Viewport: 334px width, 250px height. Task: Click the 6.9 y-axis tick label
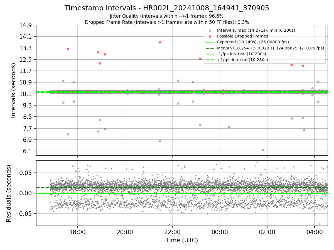[x=28, y=140]
